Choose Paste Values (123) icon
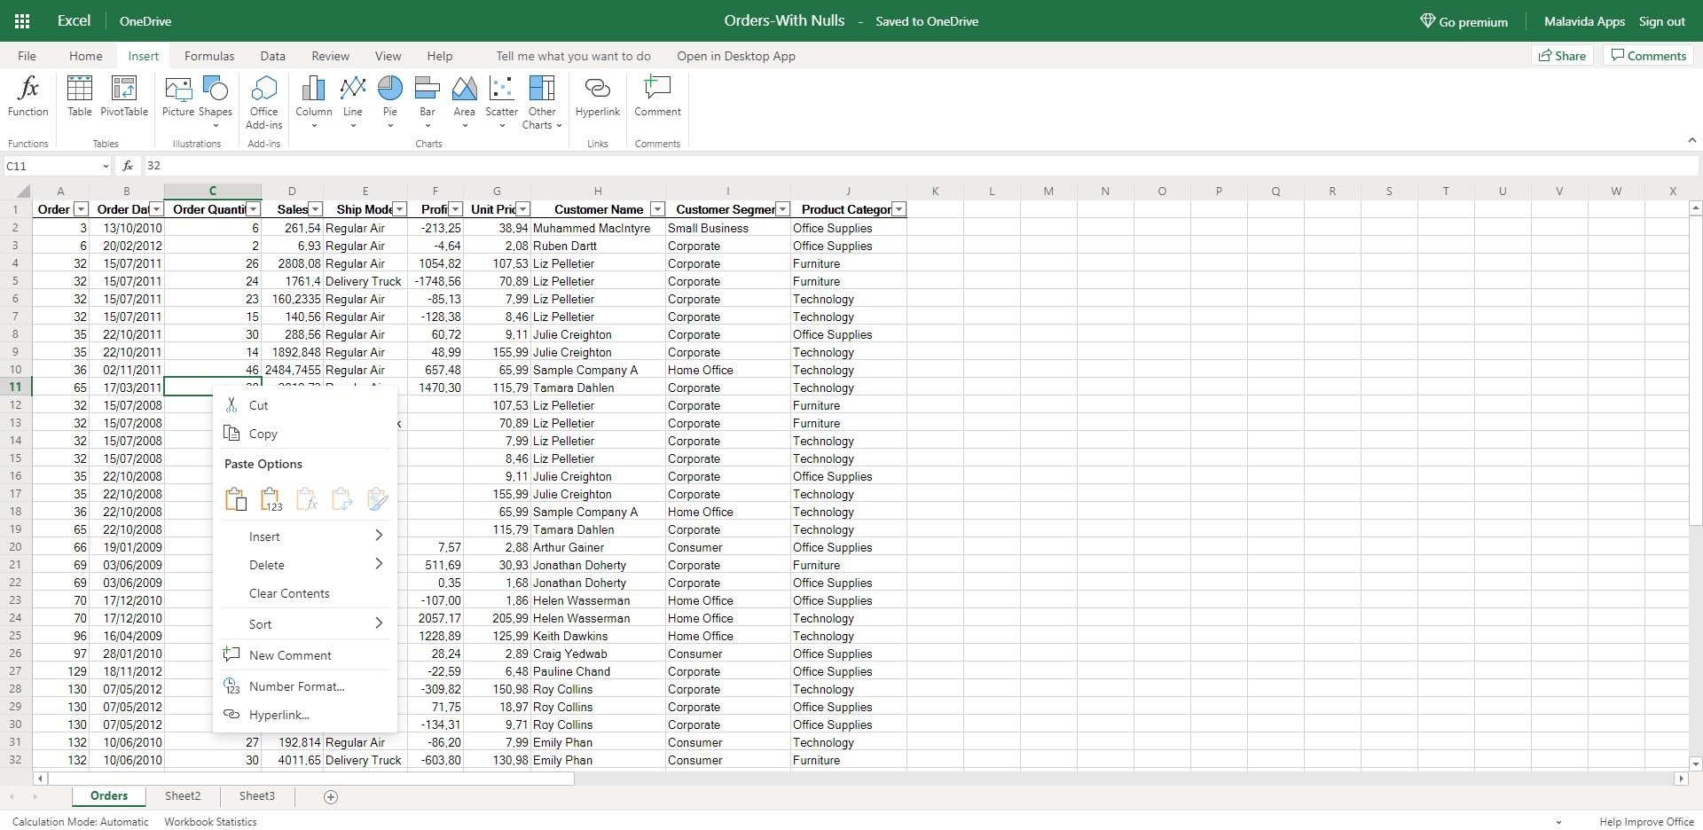1703x830 pixels. (x=271, y=499)
